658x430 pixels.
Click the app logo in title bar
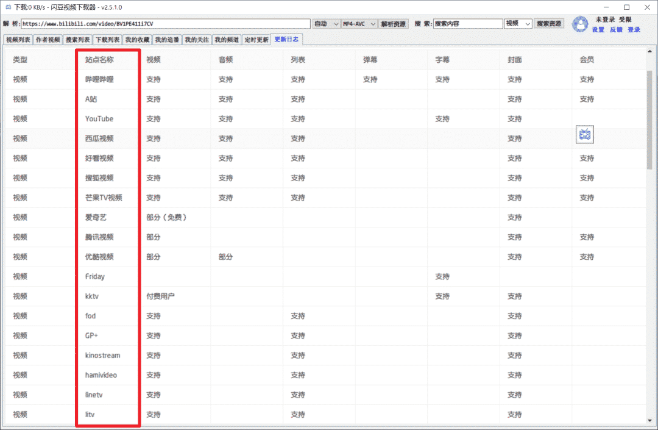(7, 7)
